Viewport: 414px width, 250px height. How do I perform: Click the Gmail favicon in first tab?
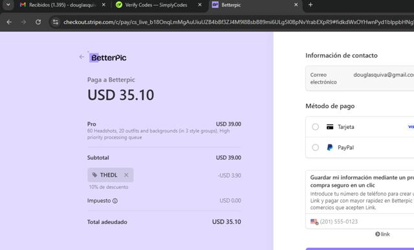click(x=23, y=5)
